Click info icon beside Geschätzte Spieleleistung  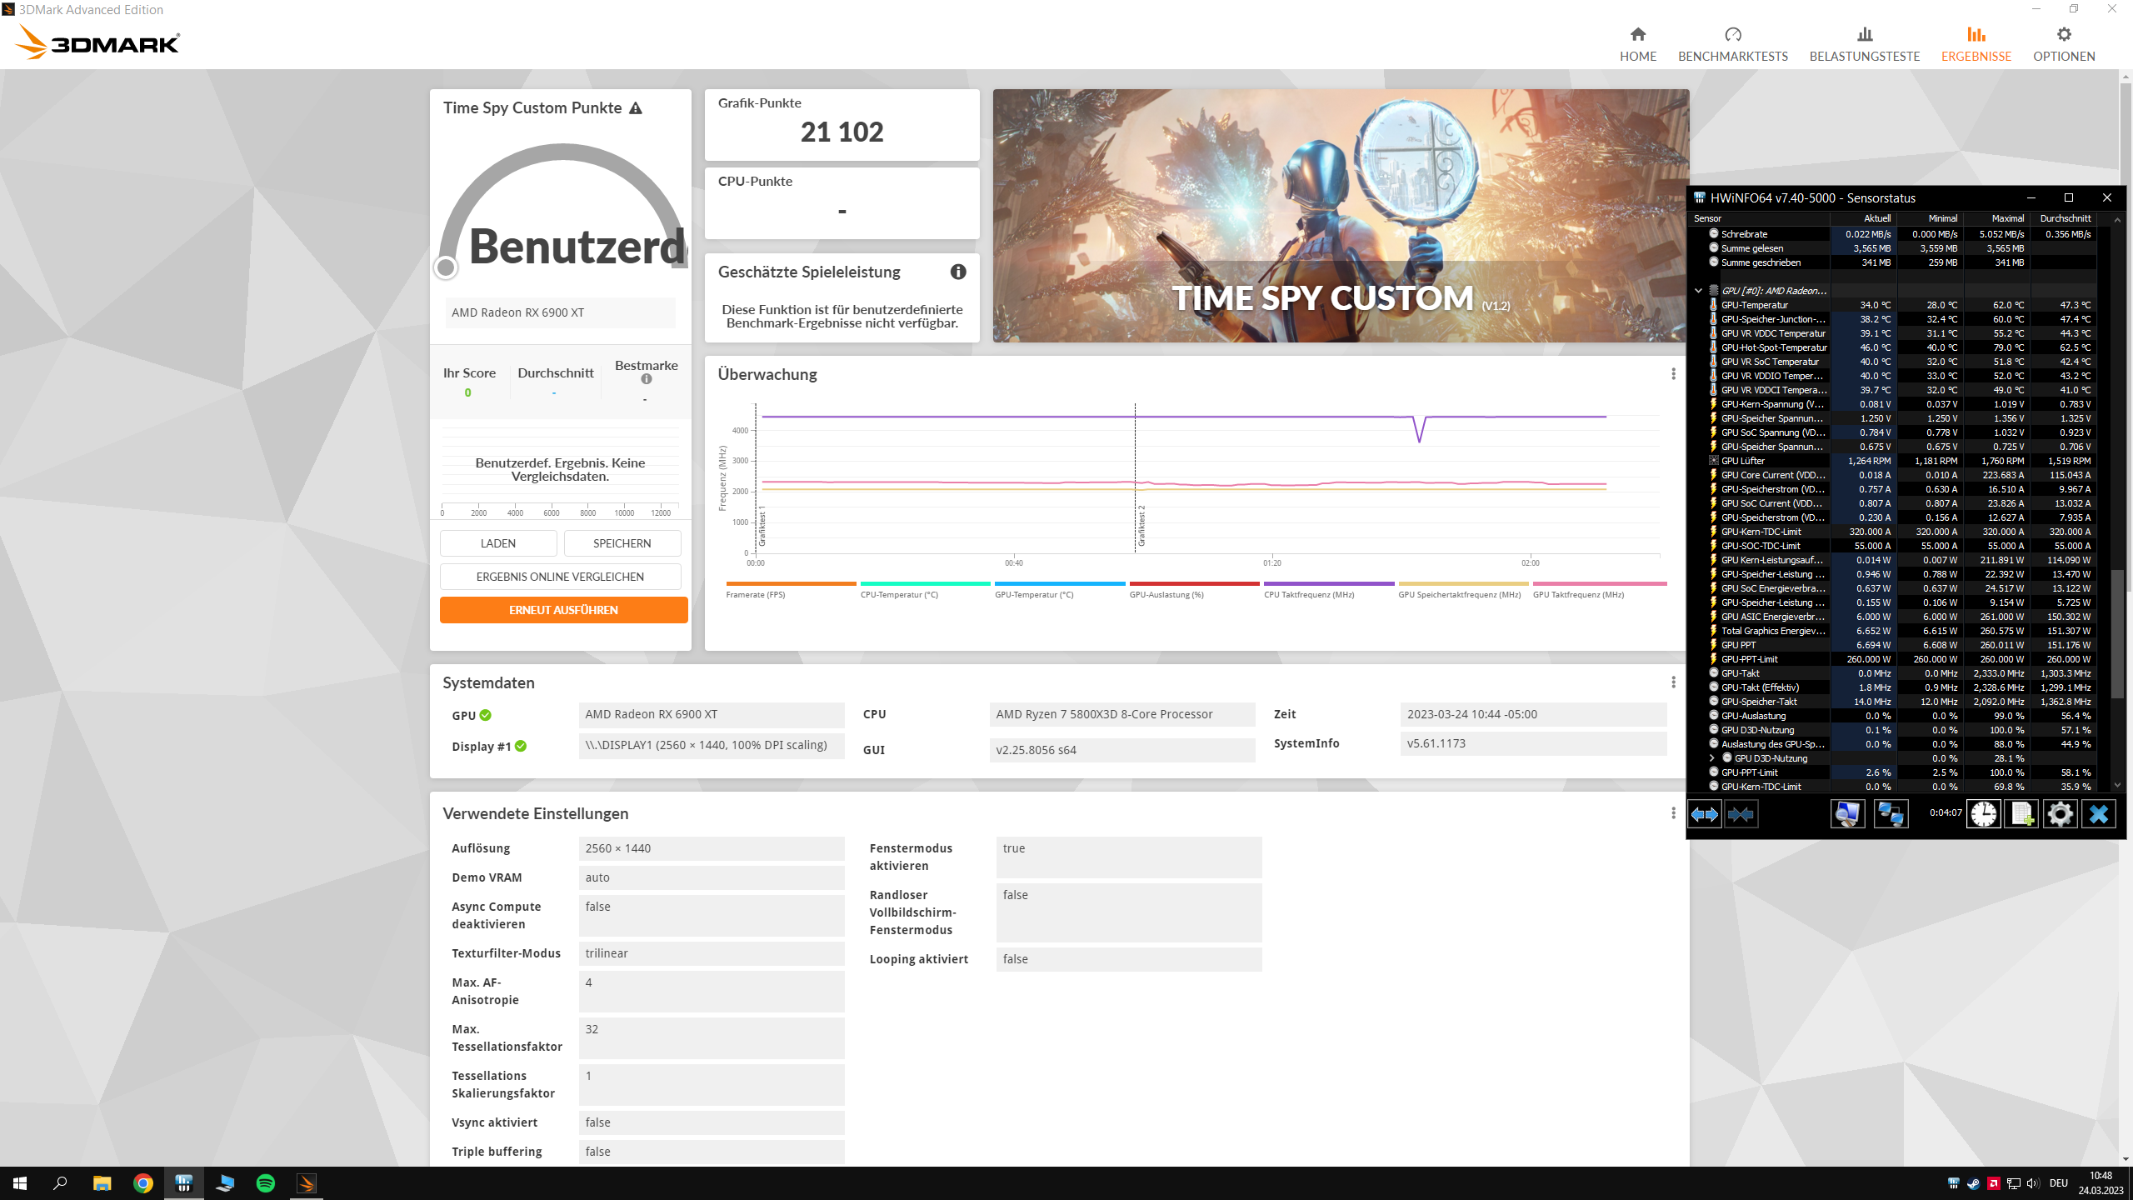pos(958,272)
